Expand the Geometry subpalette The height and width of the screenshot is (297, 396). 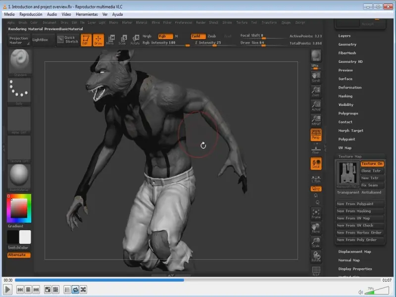coord(347,45)
